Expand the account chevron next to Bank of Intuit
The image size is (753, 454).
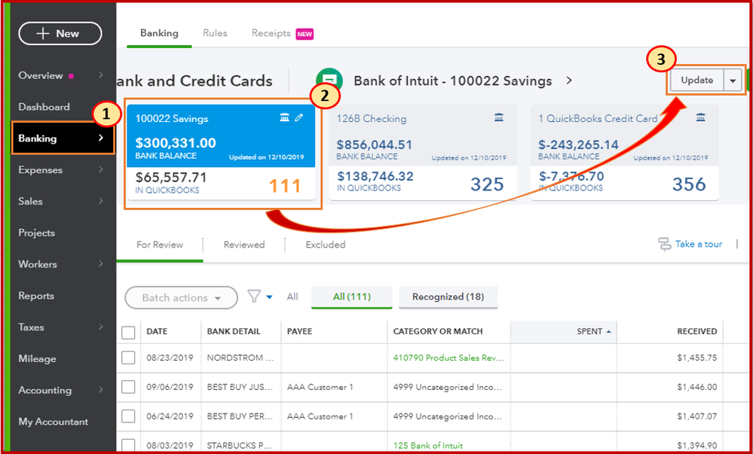[569, 80]
